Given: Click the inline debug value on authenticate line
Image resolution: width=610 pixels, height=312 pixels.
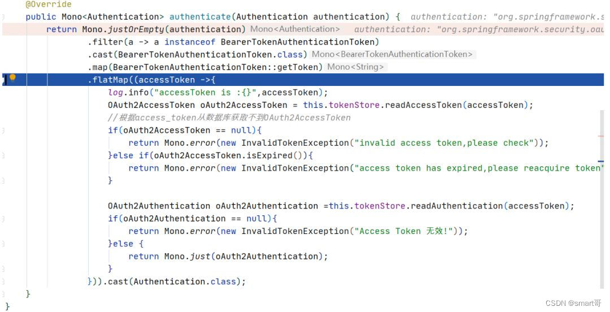Looking at the screenshot, I should pyautogui.click(x=507, y=17).
